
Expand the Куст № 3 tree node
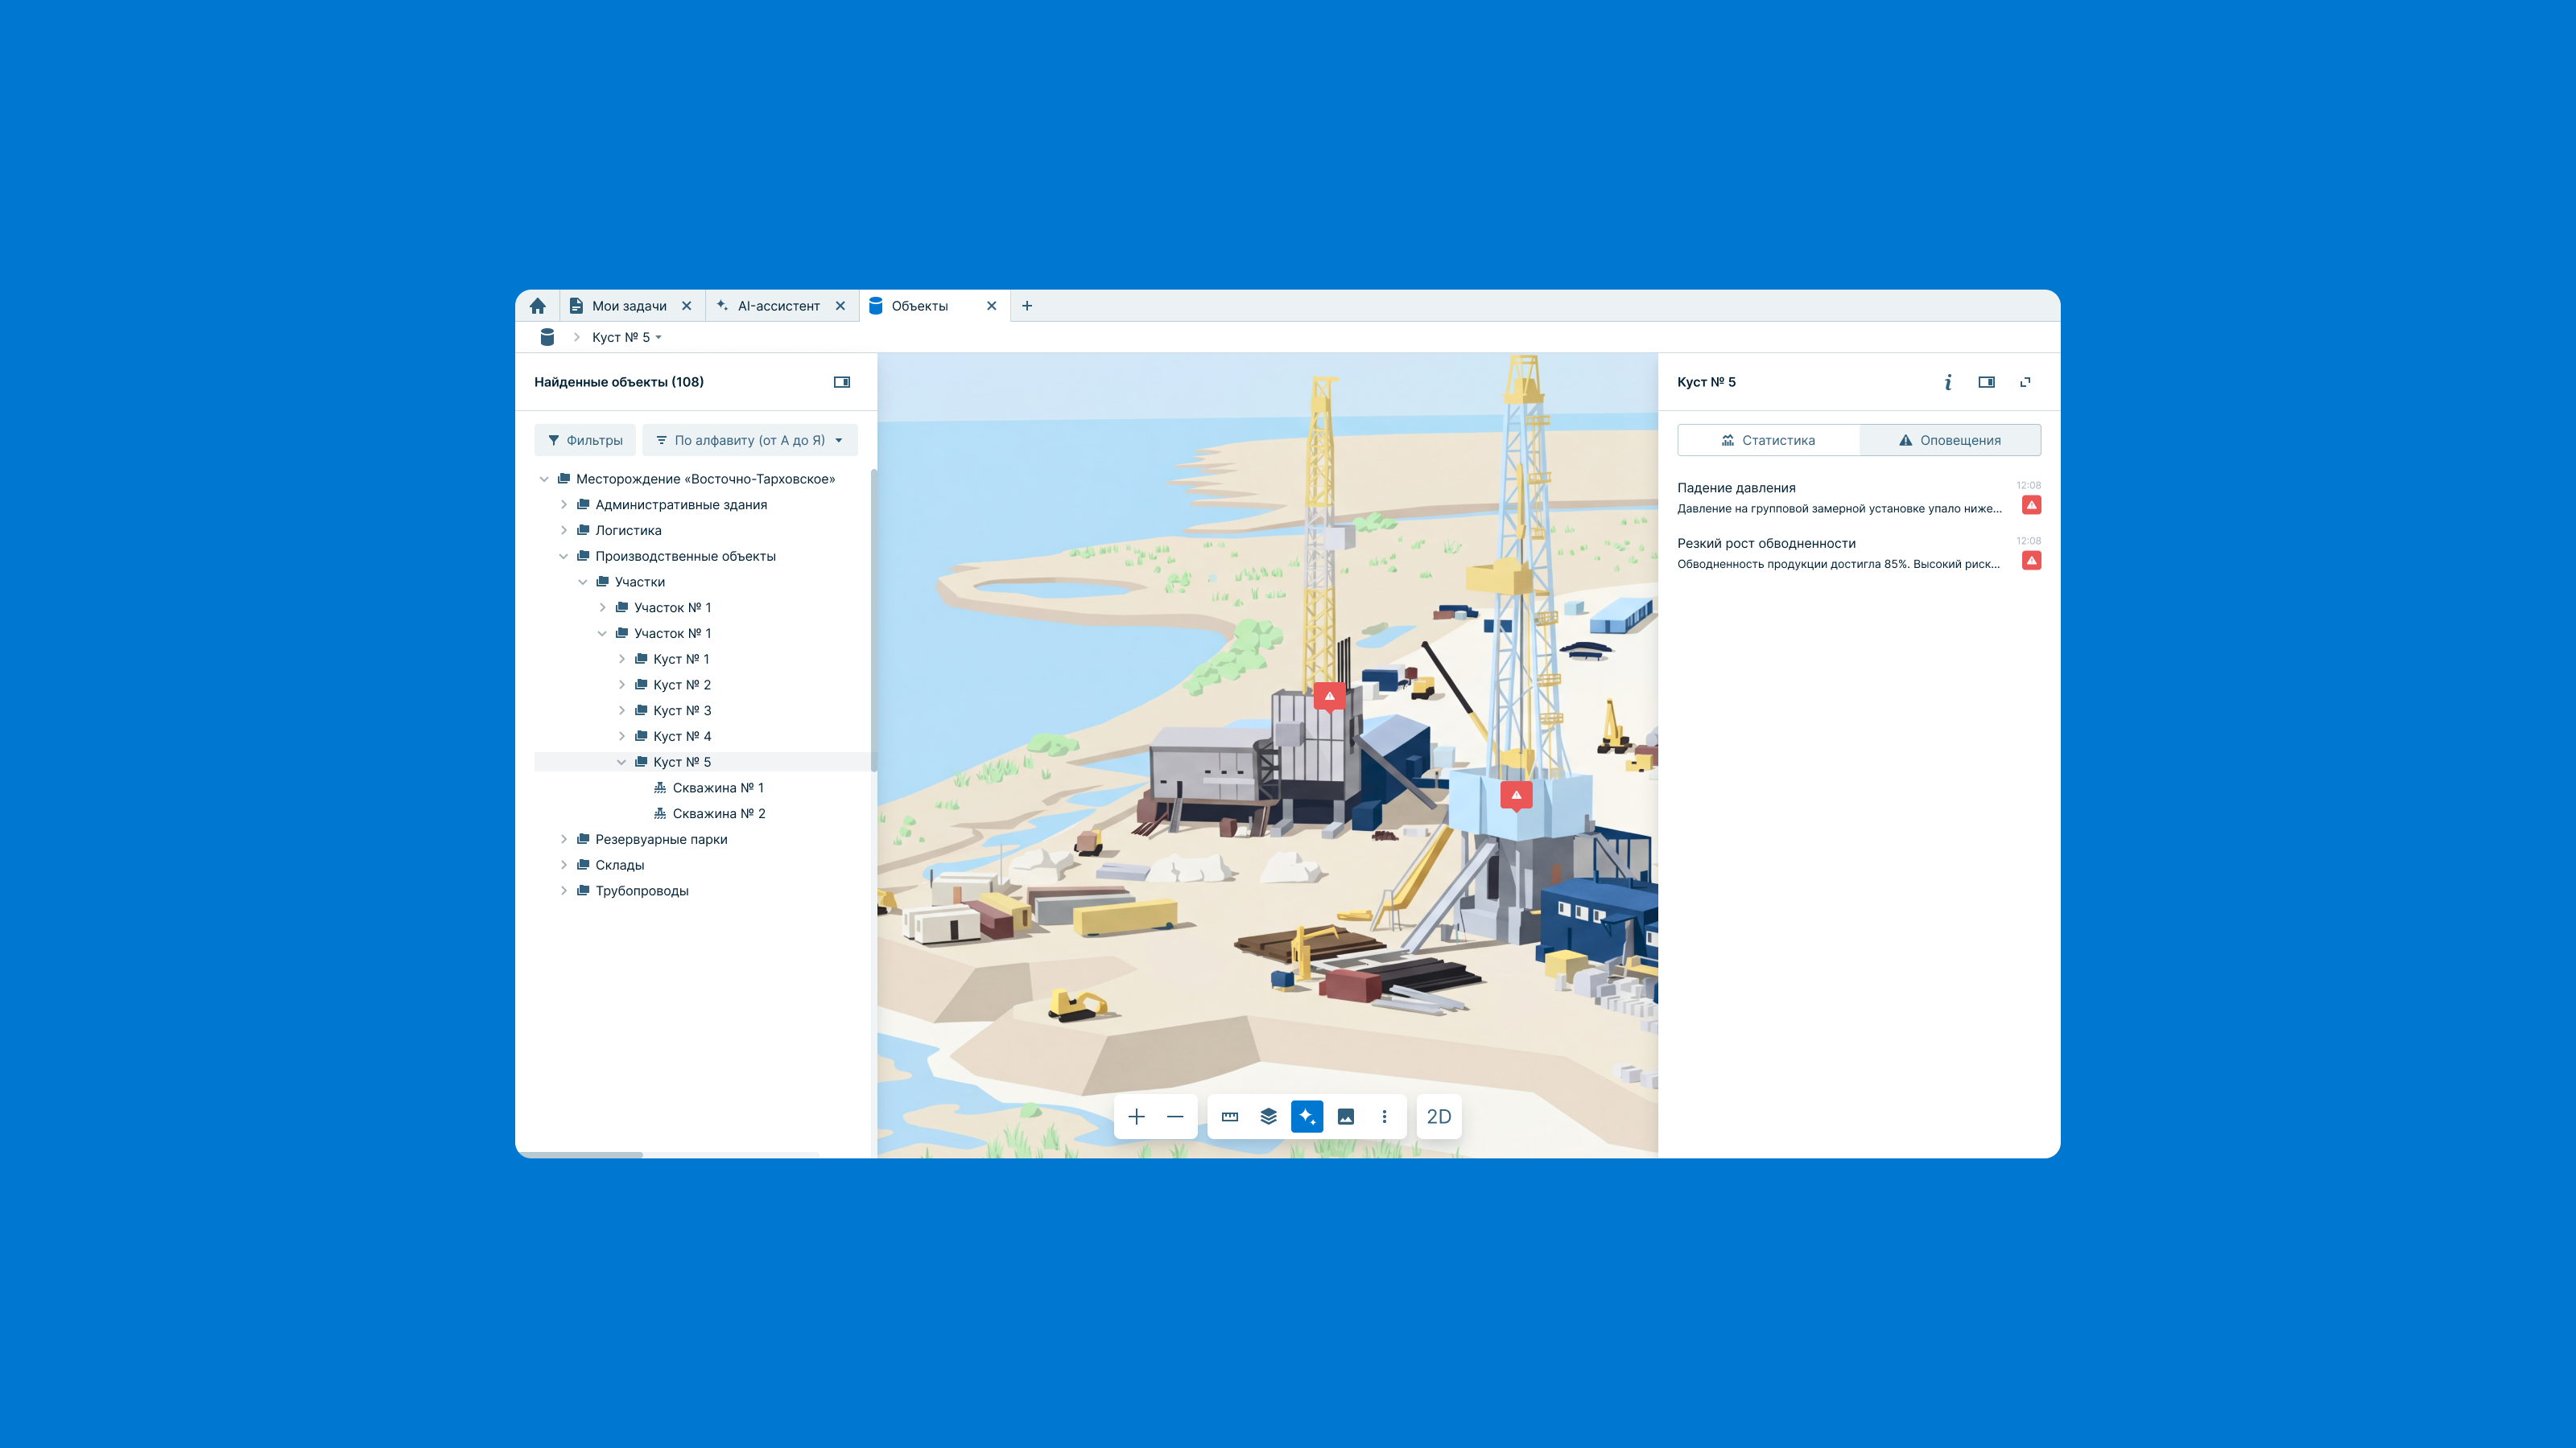tap(622, 710)
